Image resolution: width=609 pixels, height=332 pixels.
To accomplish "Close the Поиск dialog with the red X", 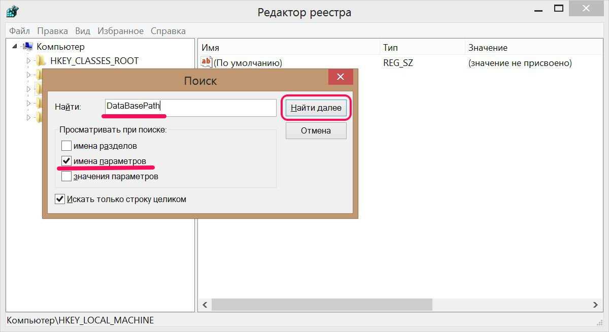I will (x=340, y=77).
